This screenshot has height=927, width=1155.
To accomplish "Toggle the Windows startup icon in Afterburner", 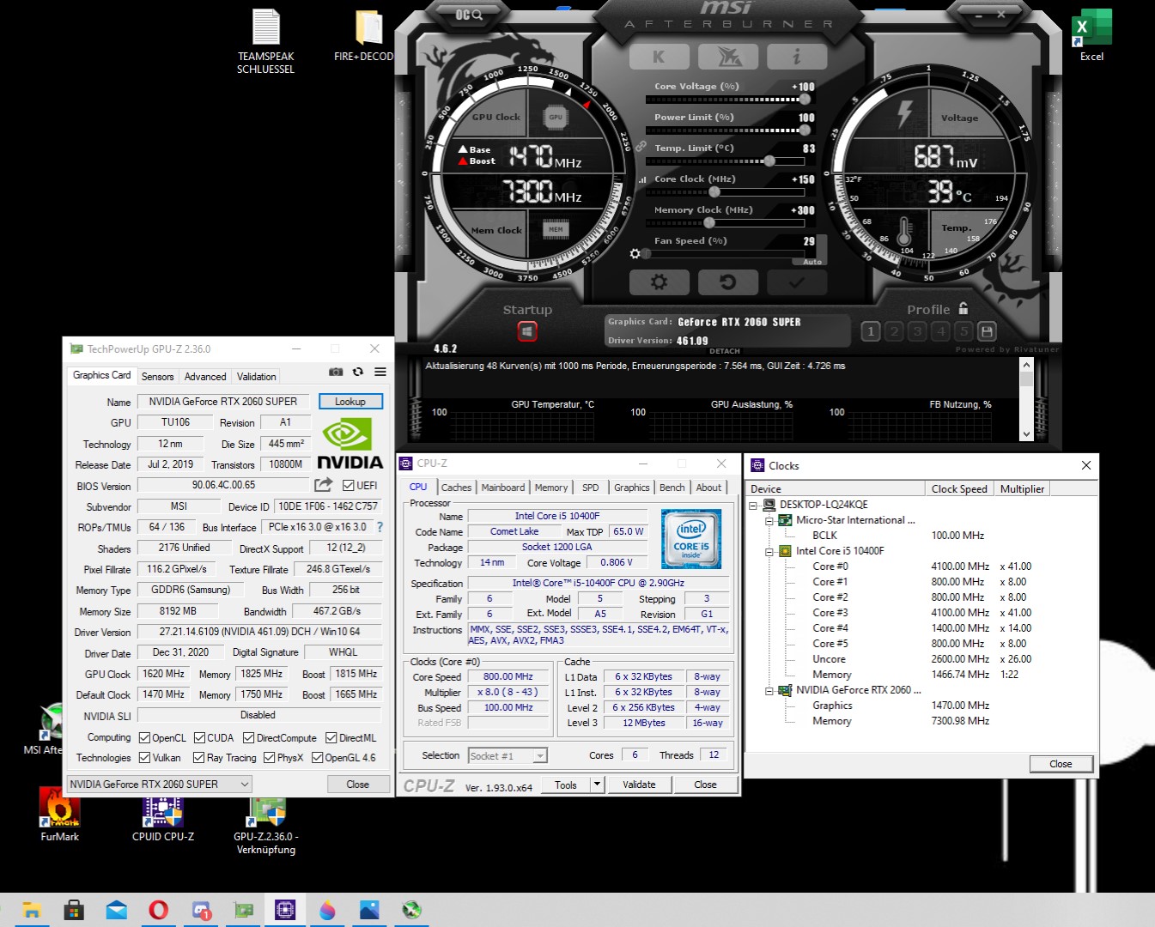I will [x=527, y=330].
